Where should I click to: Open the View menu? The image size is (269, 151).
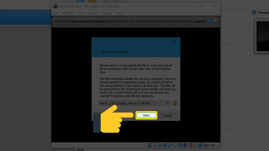[x=82, y=13]
